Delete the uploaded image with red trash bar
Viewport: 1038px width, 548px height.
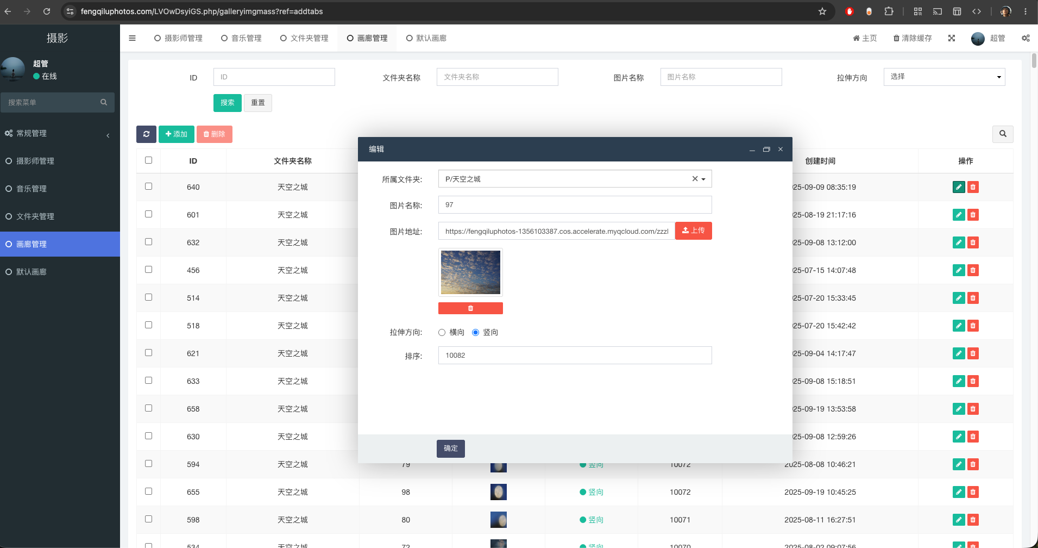coord(470,308)
